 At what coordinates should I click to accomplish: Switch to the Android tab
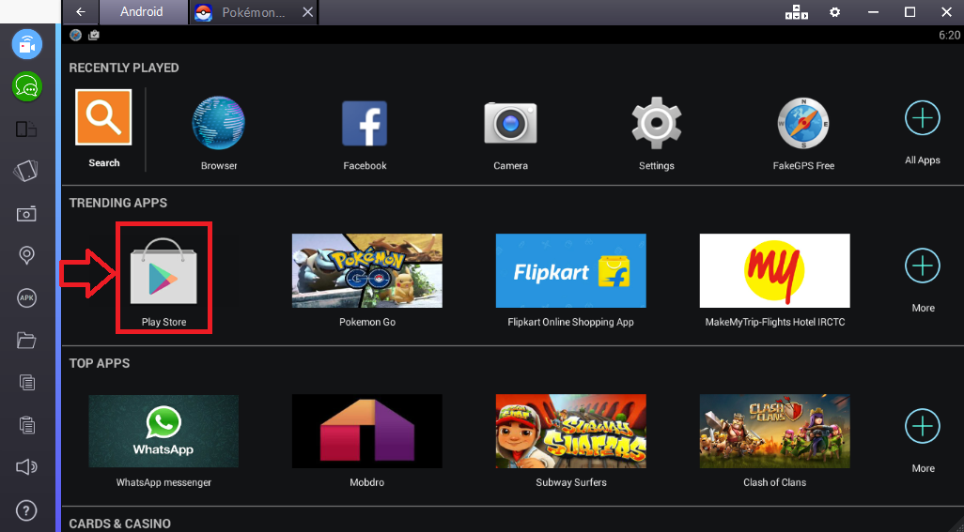(x=141, y=12)
